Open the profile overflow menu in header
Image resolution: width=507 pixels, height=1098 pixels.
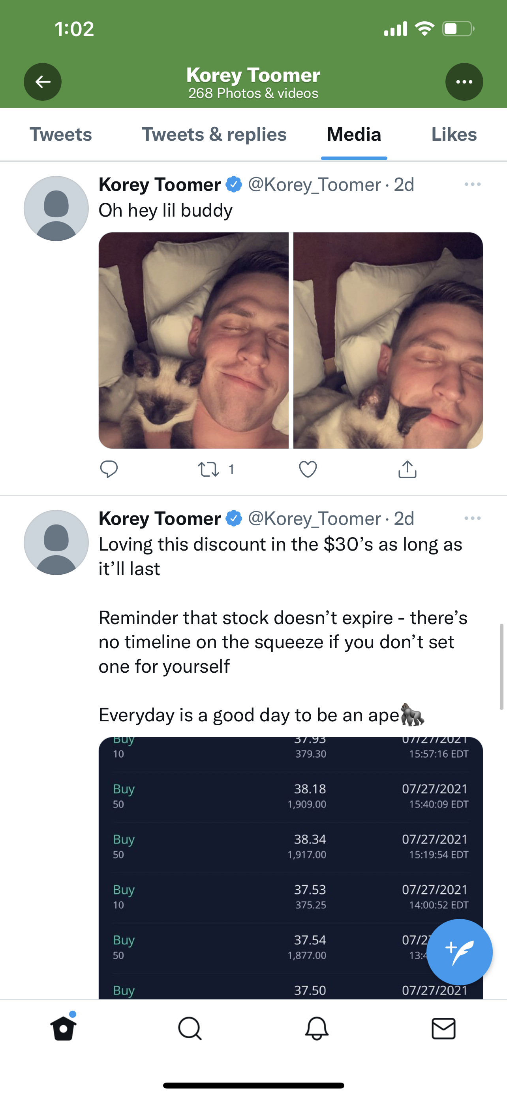coord(464,82)
